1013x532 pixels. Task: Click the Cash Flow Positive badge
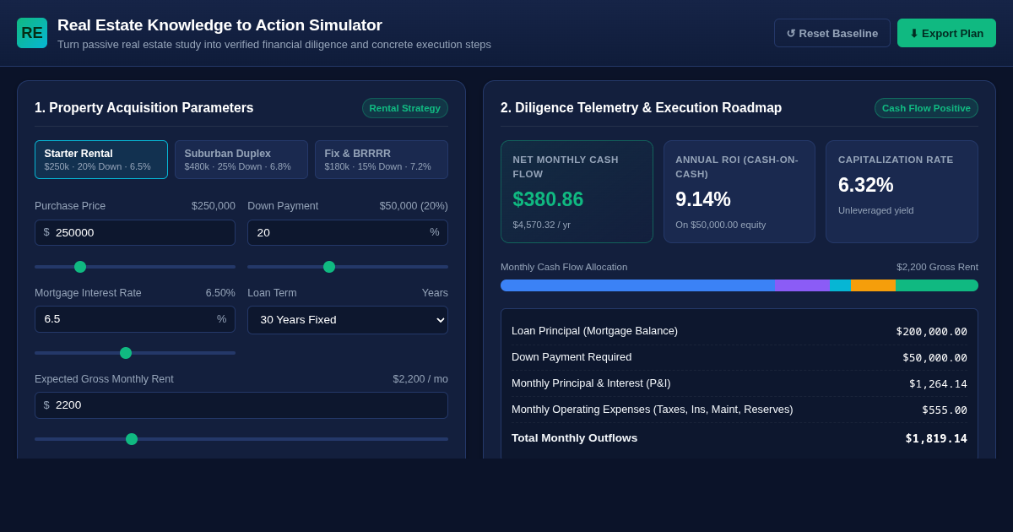[x=926, y=108]
